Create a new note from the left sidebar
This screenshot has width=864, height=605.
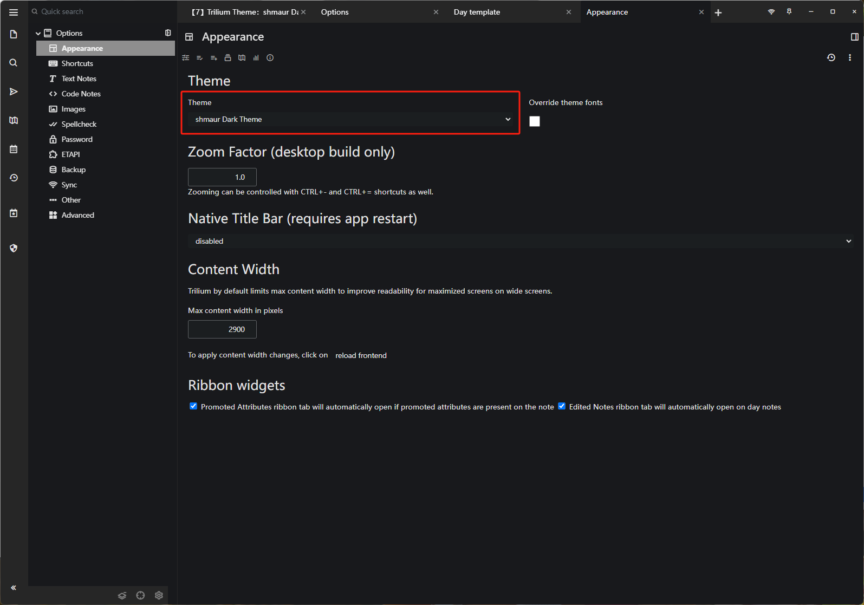[14, 35]
